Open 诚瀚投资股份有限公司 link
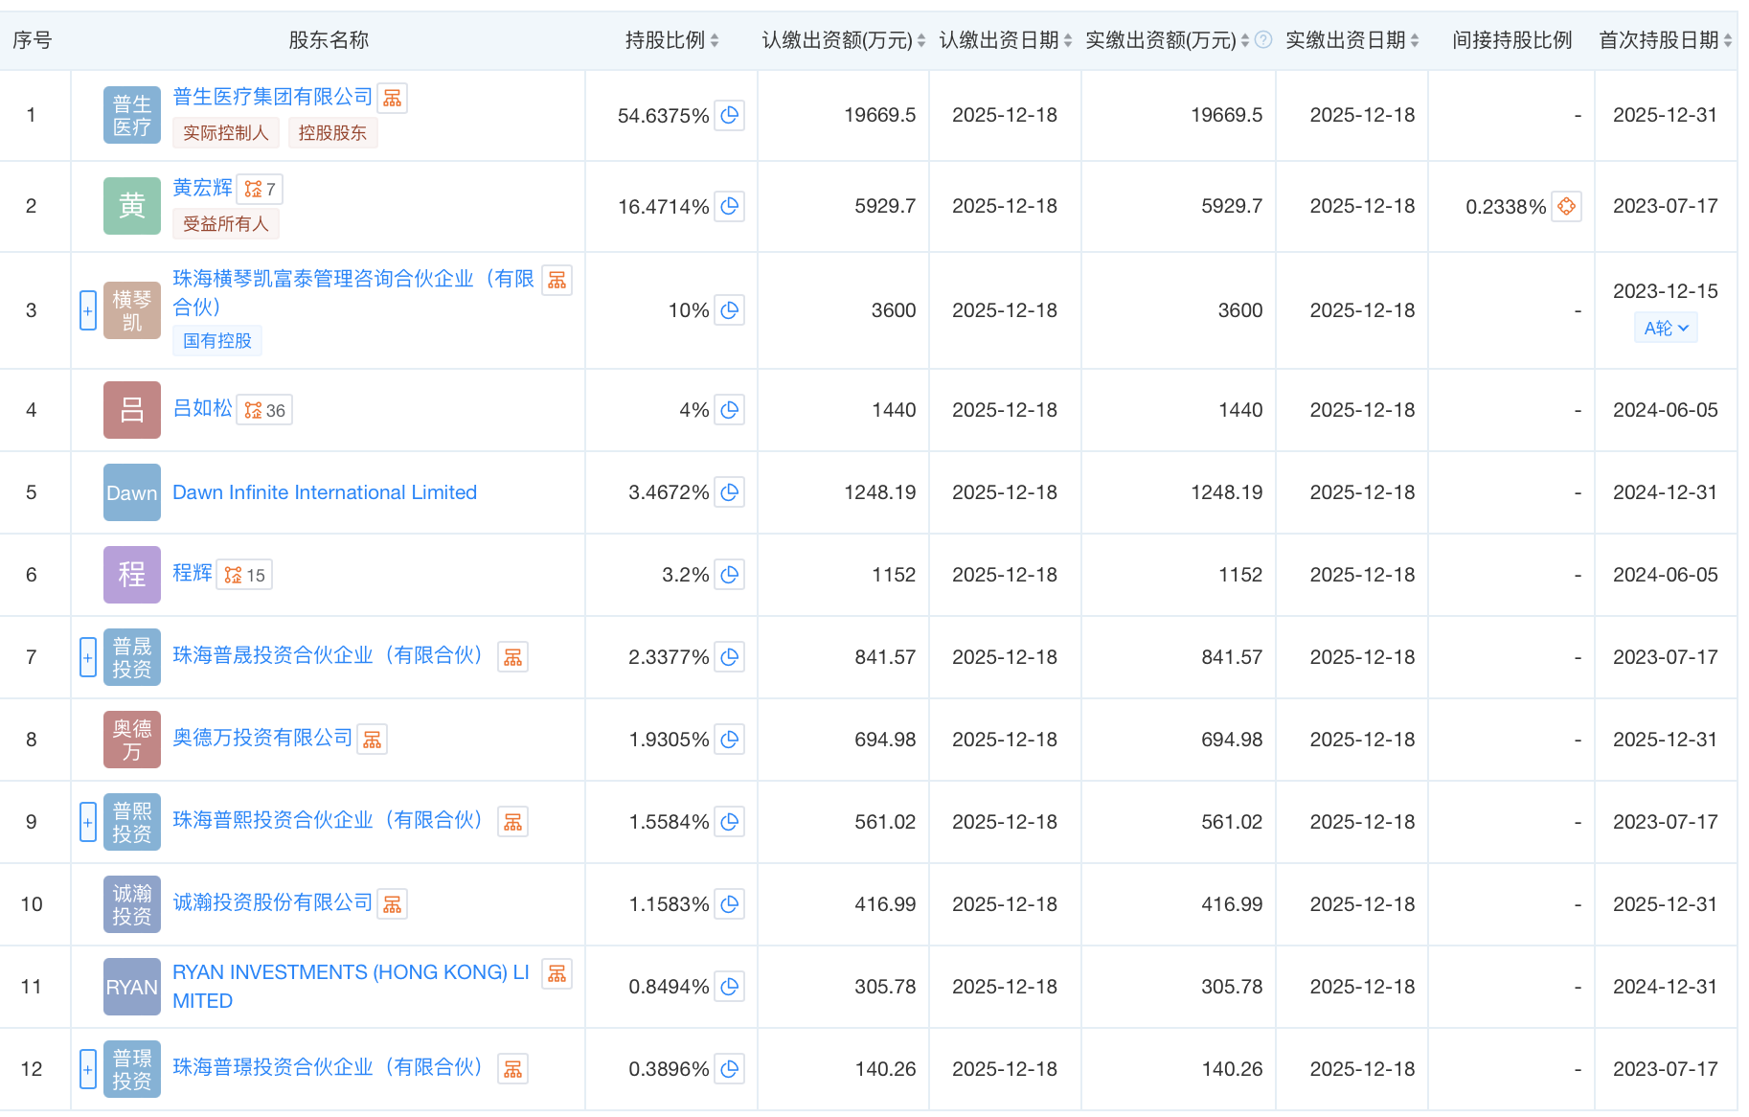 (273, 902)
